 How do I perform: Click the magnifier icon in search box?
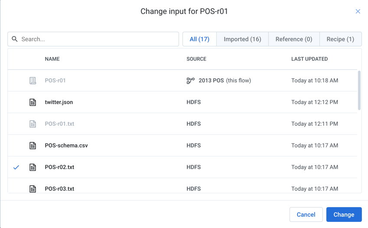(15, 39)
